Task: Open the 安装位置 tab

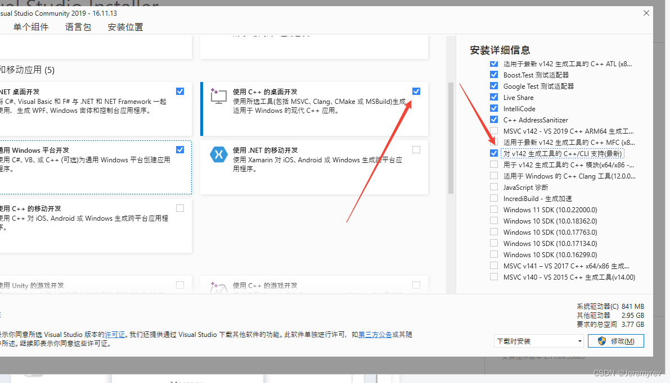Action: pos(125,28)
